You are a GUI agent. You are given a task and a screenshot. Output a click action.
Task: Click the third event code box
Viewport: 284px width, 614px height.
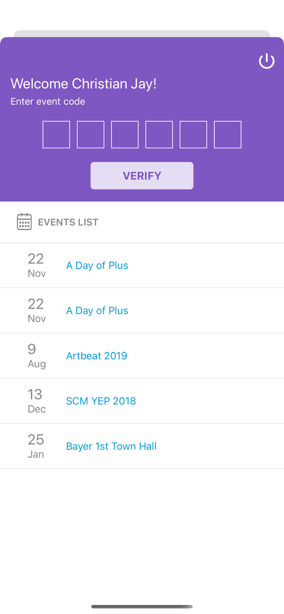click(125, 134)
